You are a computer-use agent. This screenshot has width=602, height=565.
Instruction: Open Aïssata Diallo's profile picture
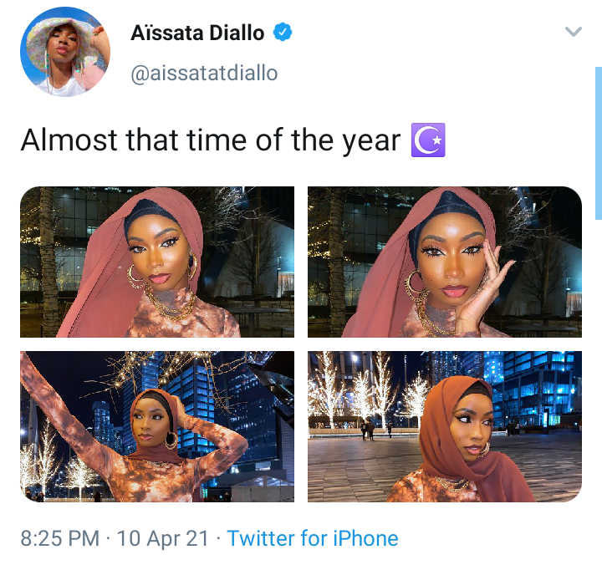pos(65,52)
